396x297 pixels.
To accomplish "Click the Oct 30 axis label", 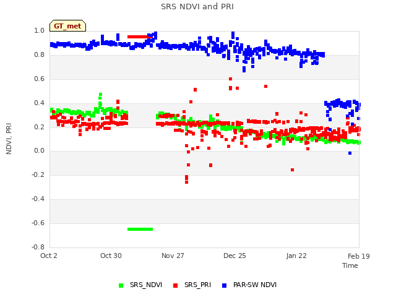I will click(111, 256).
